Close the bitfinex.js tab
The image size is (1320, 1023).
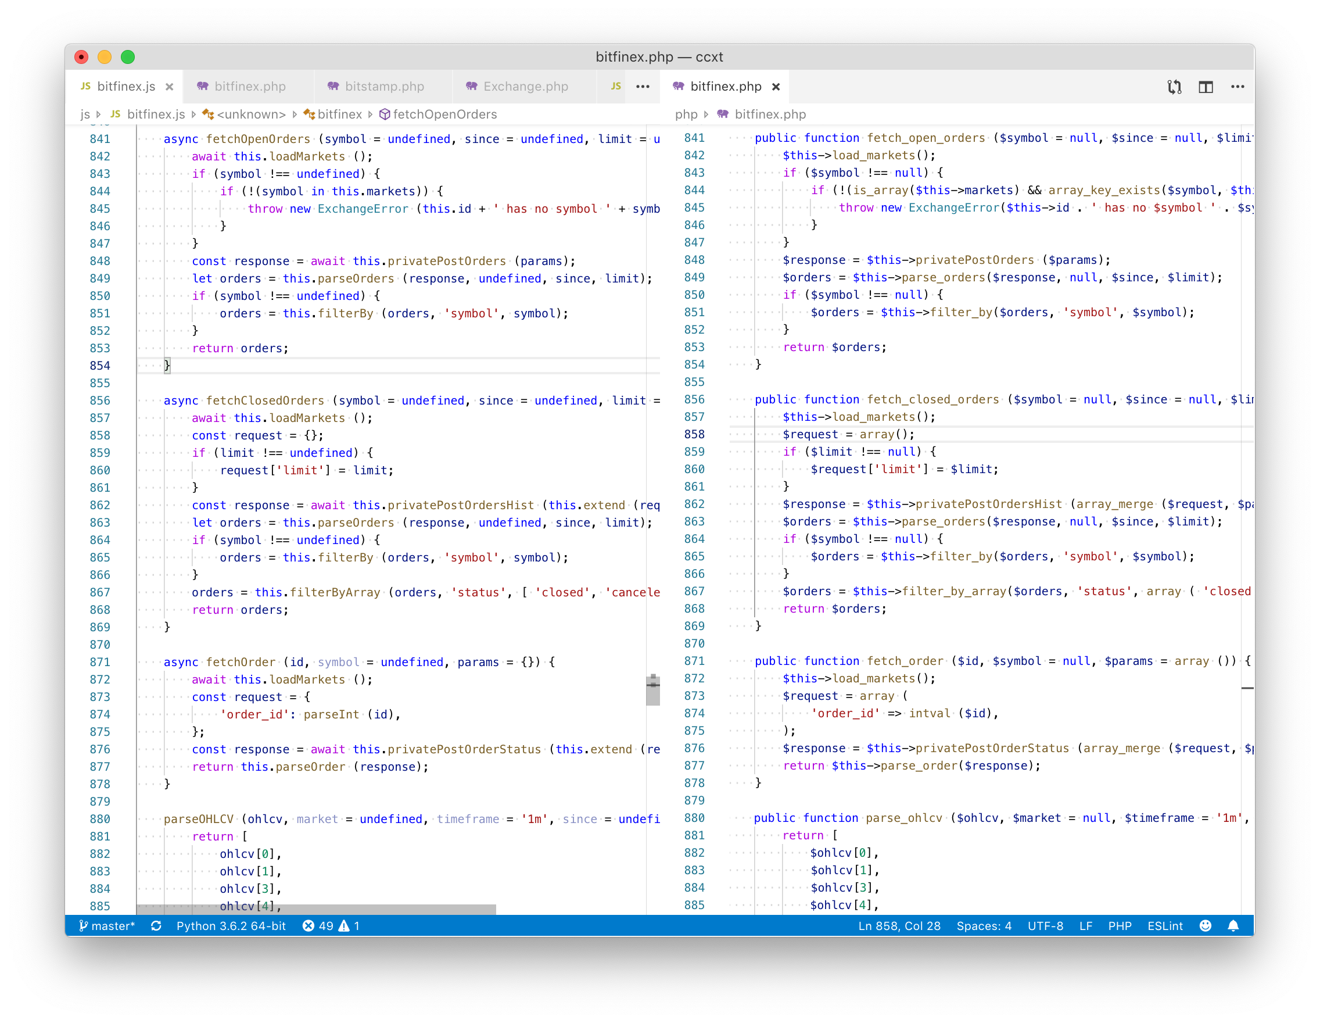169,87
